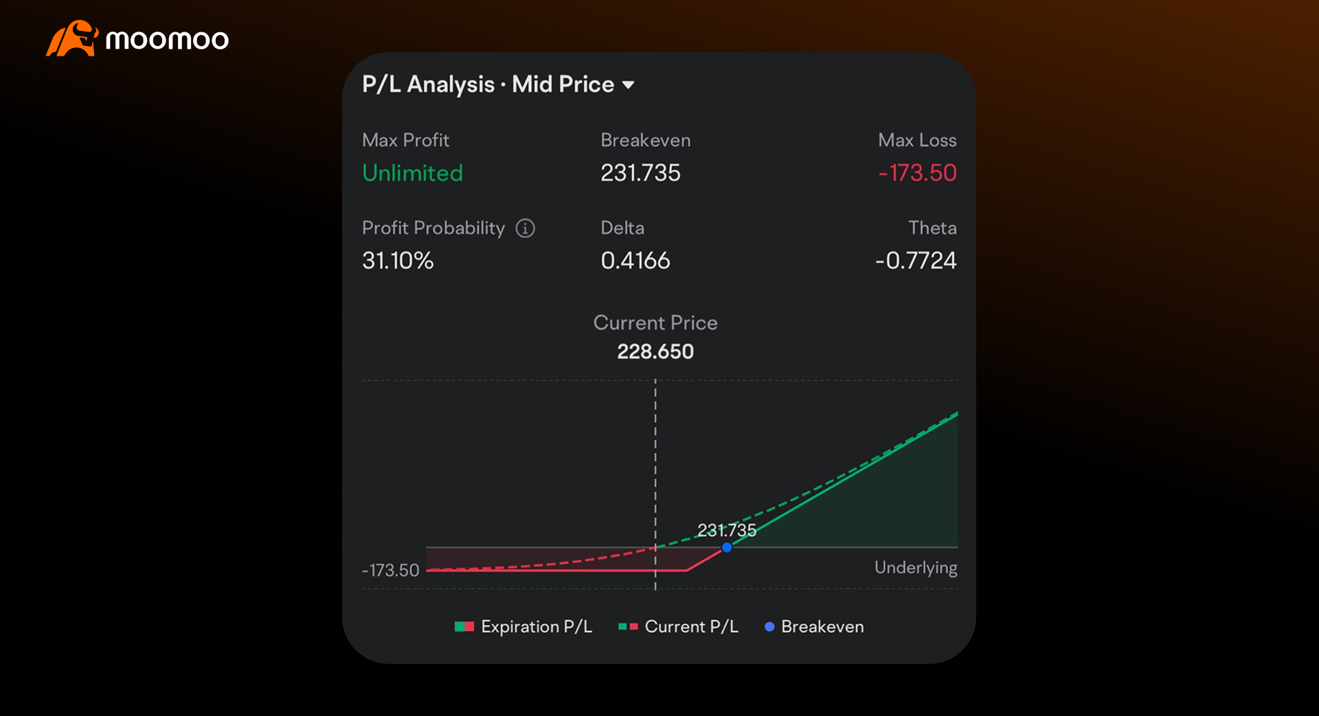Click the Expiration P/L legend swatch
The height and width of the screenshot is (716, 1319).
point(464,626)
